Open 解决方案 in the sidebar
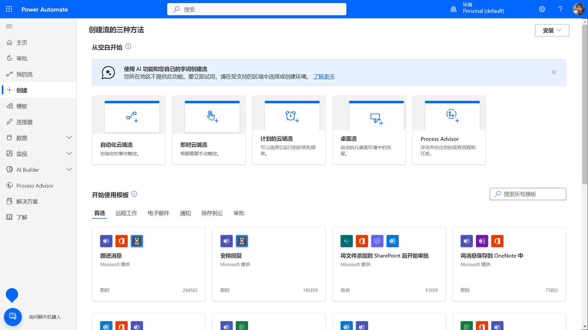 click(39, 201)
